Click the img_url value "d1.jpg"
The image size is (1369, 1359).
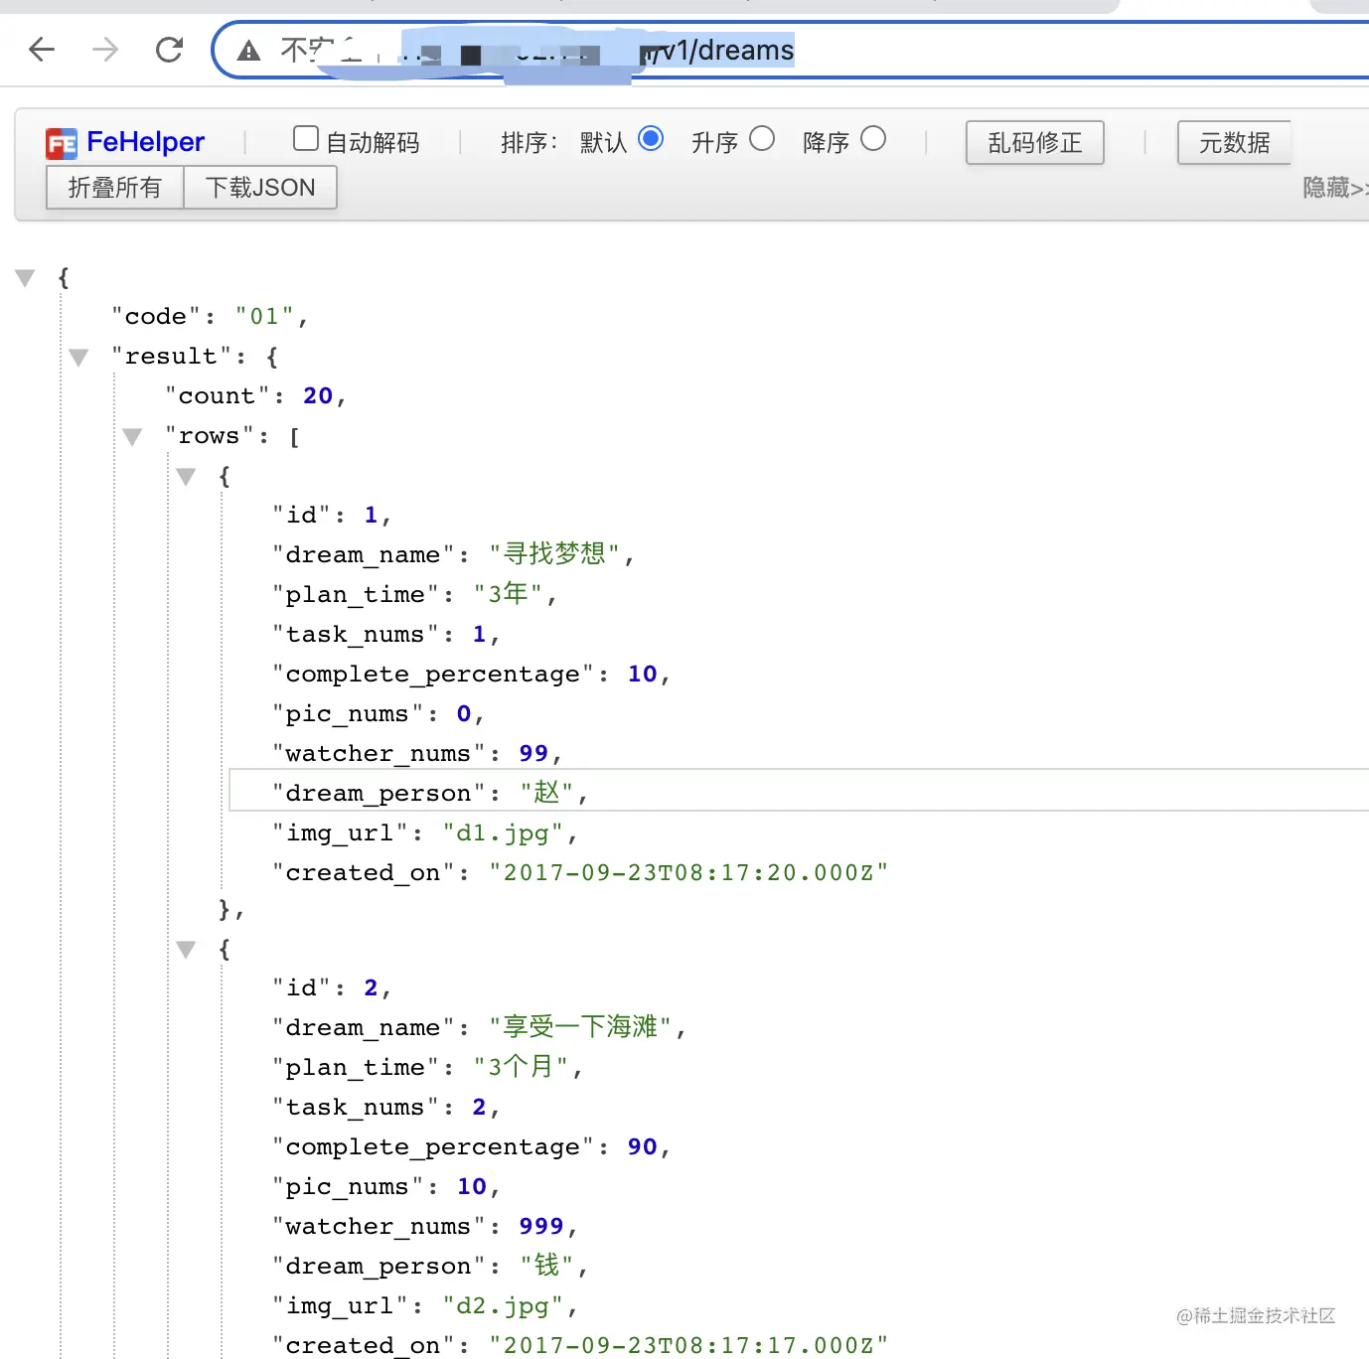pyautogui.click(x=503, y=833)
